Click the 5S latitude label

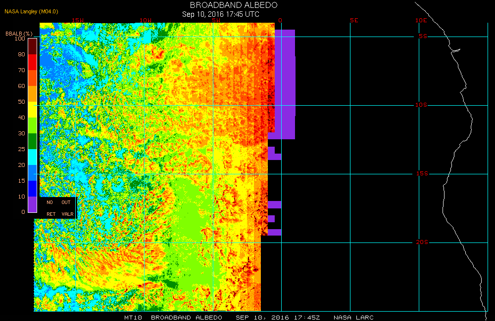[423, 36]
